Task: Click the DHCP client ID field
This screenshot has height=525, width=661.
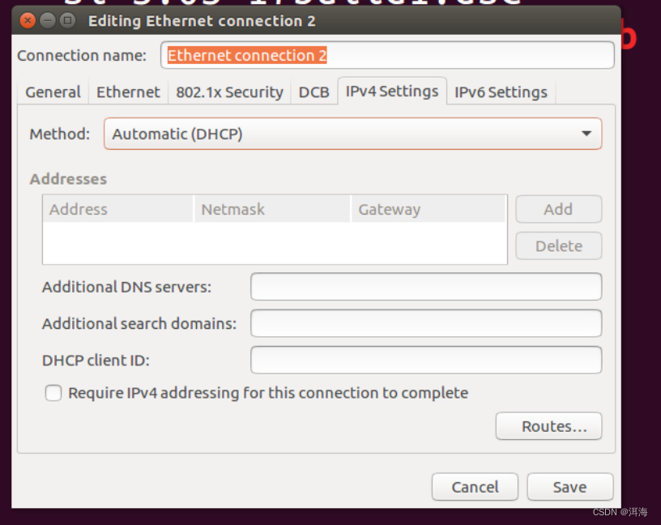Action: (x=425, y=360)
